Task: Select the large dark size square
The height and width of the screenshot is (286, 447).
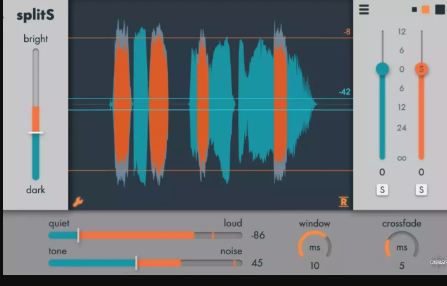Action: 439,10
